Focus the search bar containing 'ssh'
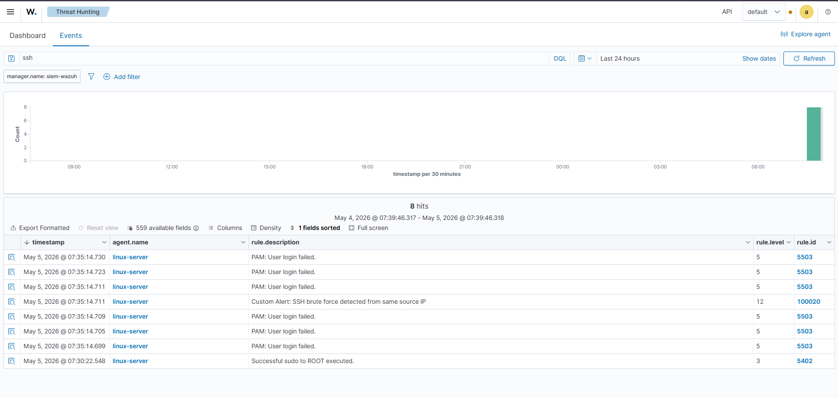This screenshot has height=398, width=838. (284, 58)
